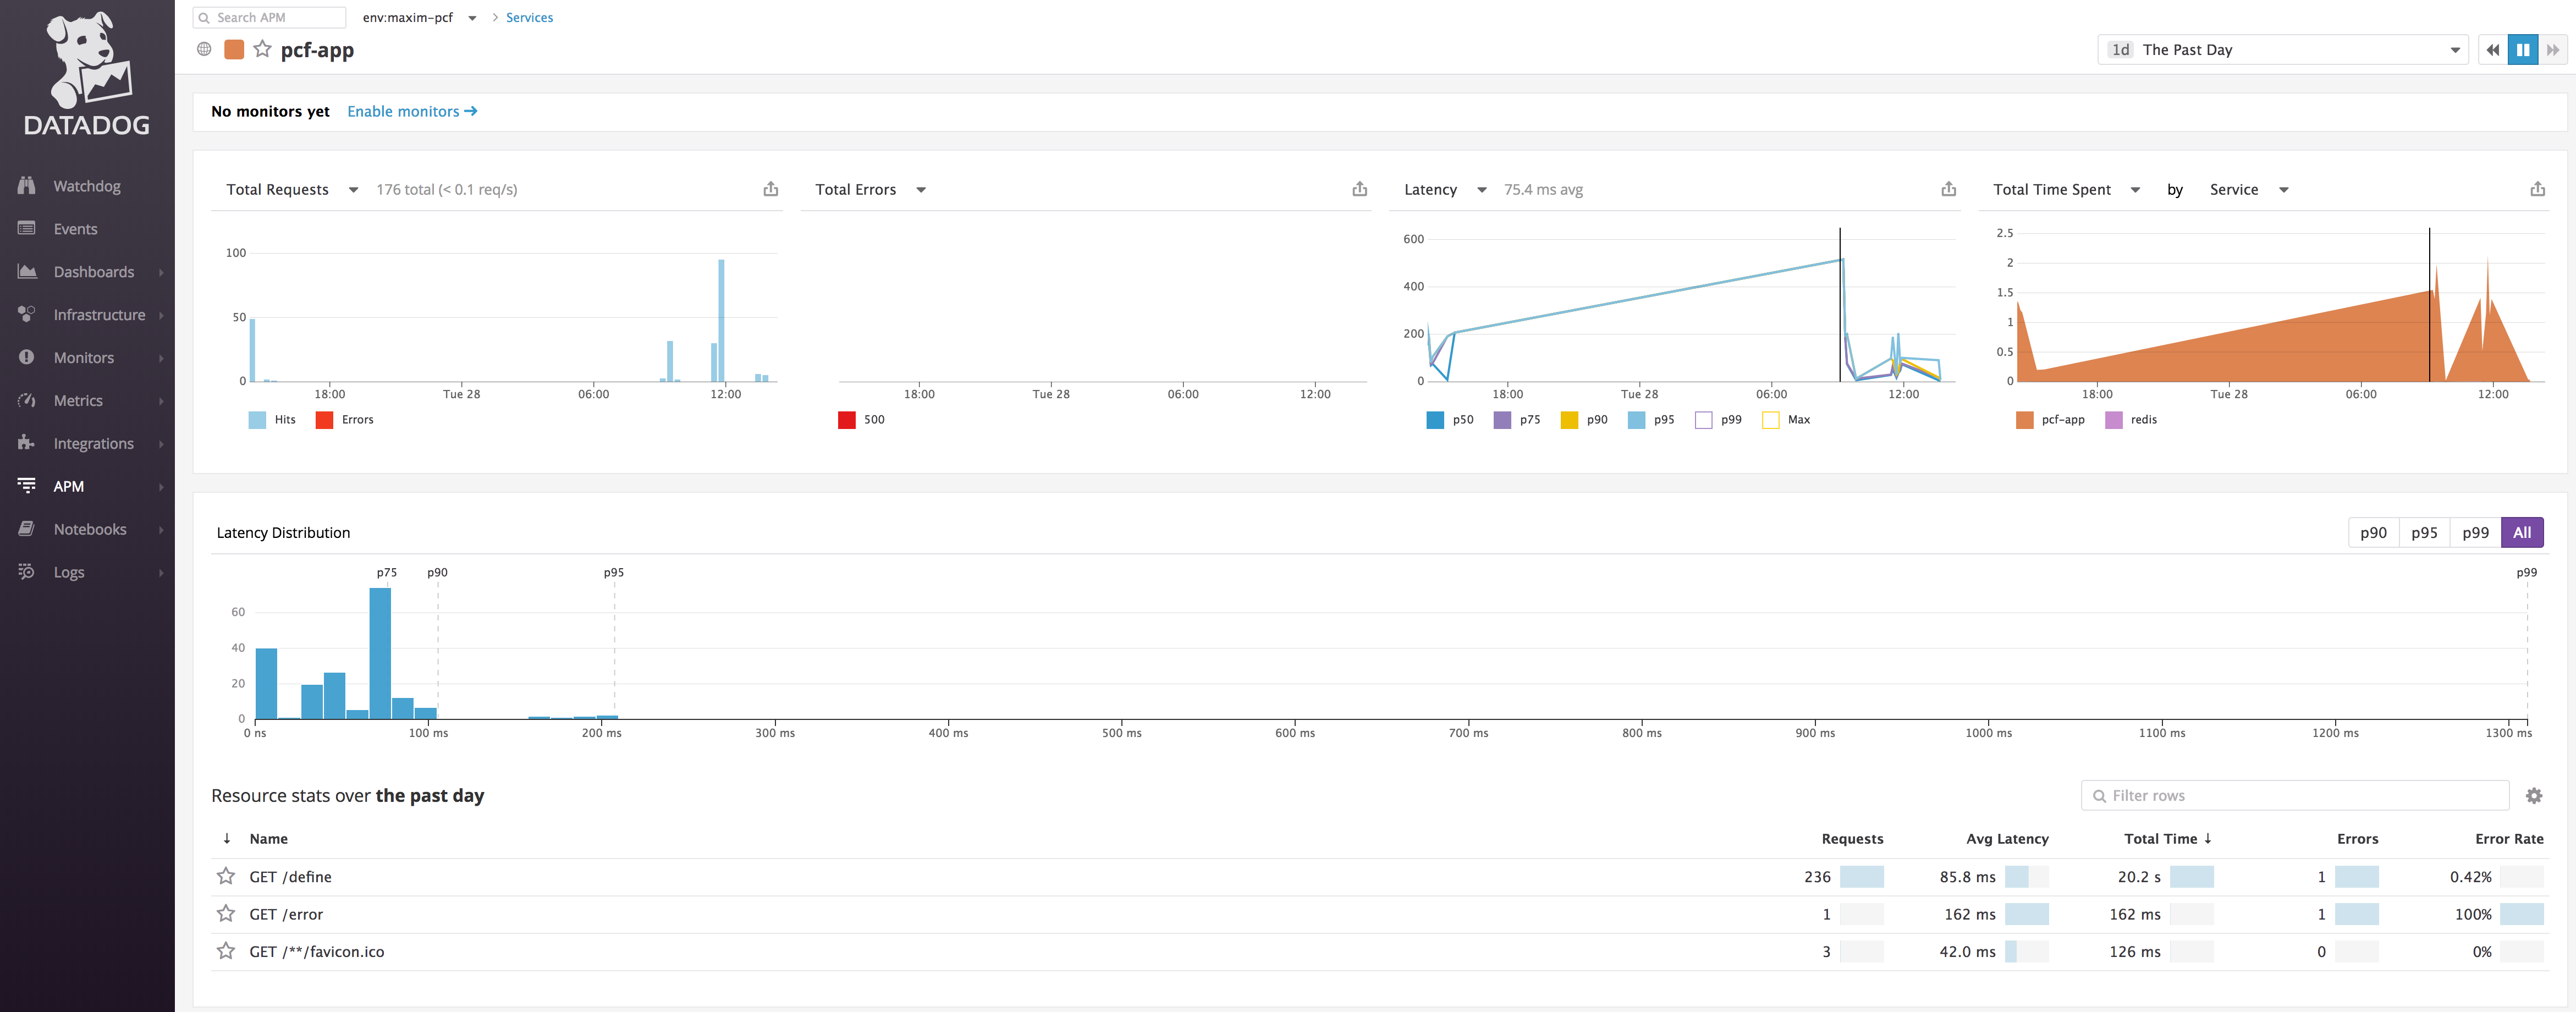
Task: Open Infrastructure in the sidebar
Action: click(x=99, y=314)
